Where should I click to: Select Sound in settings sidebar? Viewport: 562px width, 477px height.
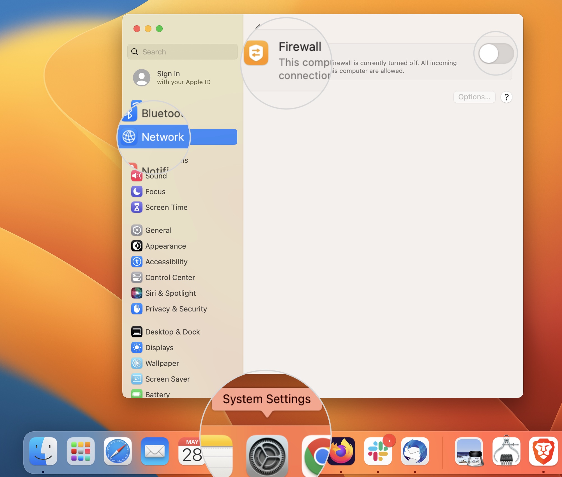point(156,176)
